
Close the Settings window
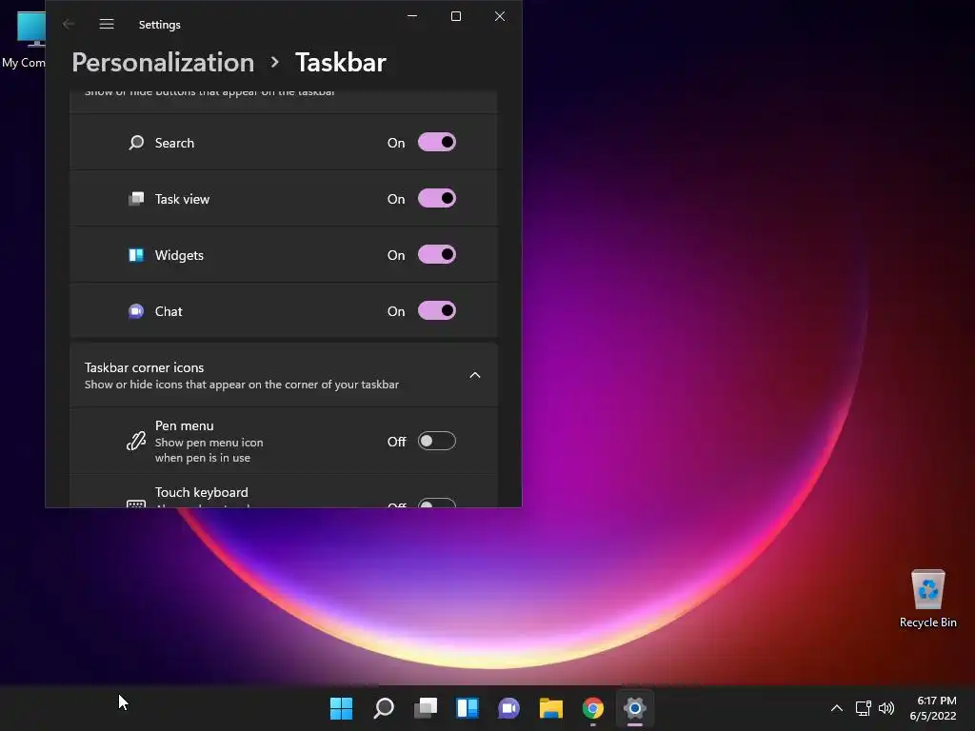point(499,16)
